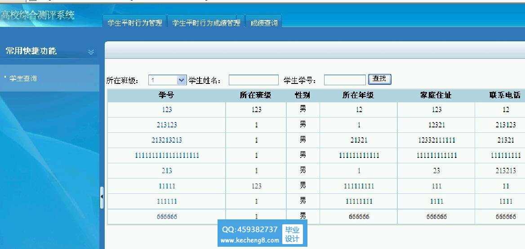Open the 成绩查询 tab
This screenshot has width=525, height=249.
click(x=264, y=23)
